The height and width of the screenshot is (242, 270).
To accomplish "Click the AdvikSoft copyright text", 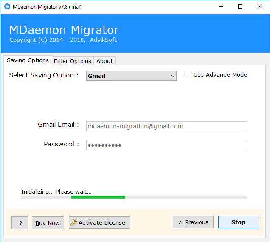I will (x=63, y=40).
